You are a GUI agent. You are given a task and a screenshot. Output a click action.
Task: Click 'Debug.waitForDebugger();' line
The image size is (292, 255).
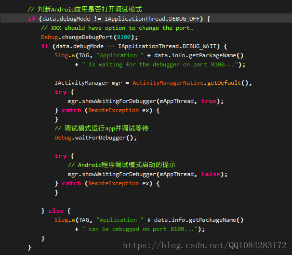coord(96,138)
